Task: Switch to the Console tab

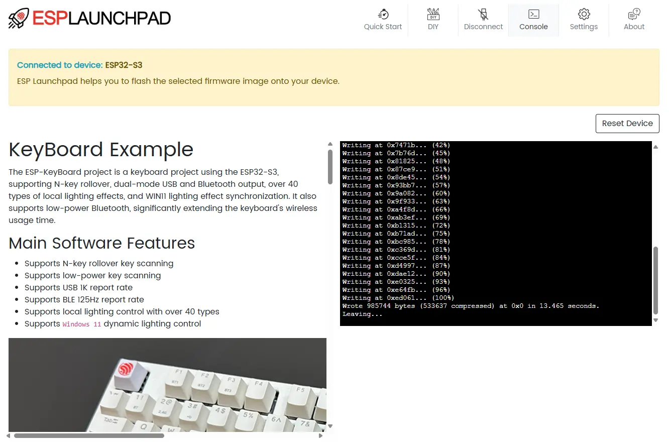Action: (533, 20)
